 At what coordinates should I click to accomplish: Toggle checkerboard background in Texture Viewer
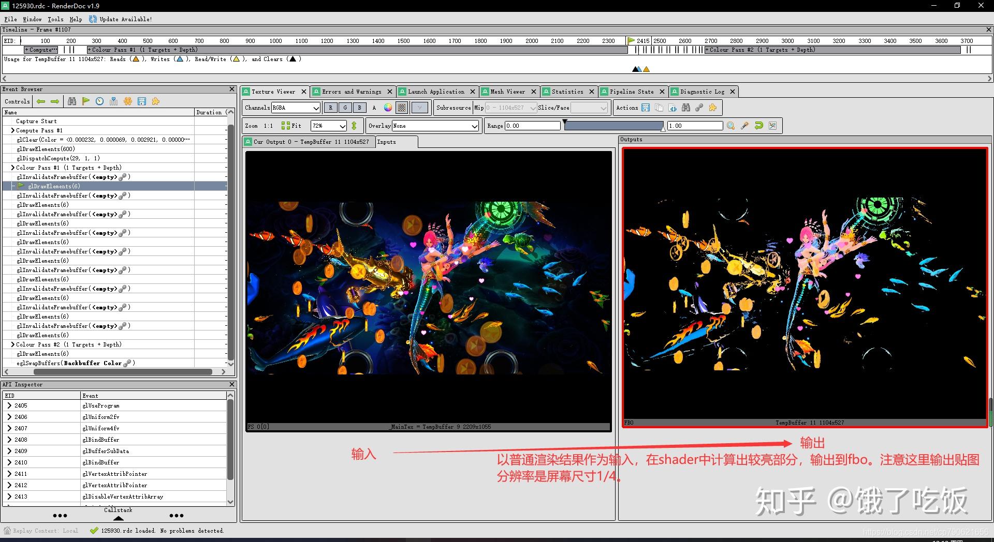(x=401, y=108)
